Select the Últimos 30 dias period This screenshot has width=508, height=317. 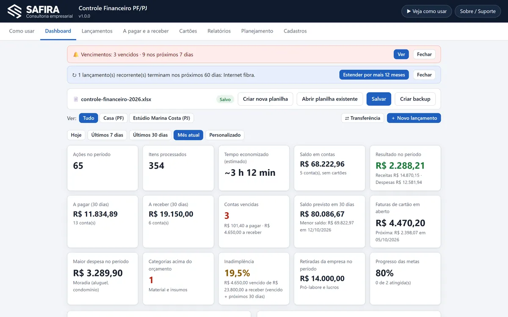pyautogui.click(x=150, y=135)
